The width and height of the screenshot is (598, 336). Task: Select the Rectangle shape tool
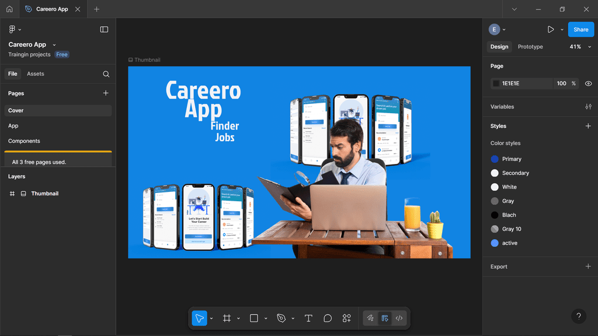pos(254,318)
